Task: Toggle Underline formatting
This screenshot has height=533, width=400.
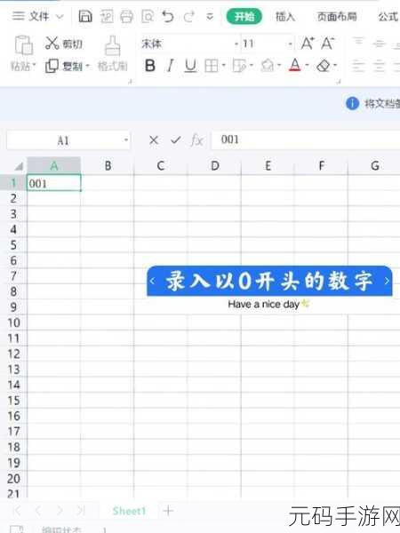Action: coord(190,65)
